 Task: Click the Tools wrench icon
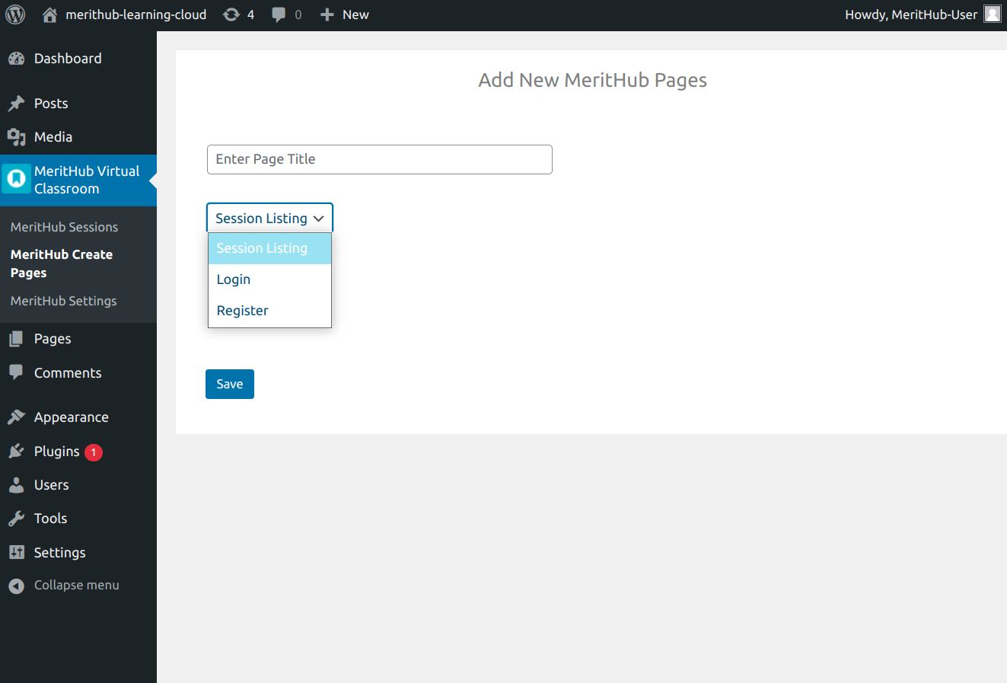click(x=16, y=519)
